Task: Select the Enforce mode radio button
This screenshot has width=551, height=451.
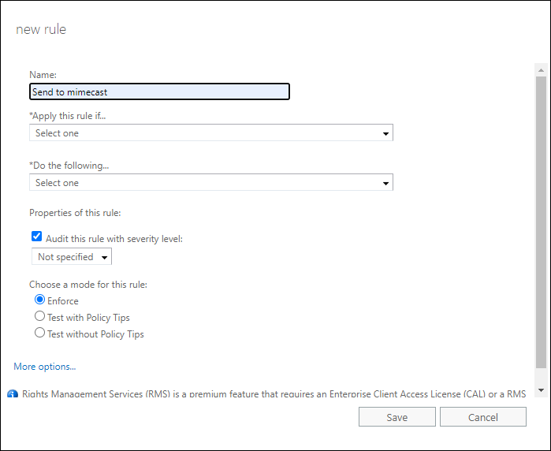Action: click(40, 300)
